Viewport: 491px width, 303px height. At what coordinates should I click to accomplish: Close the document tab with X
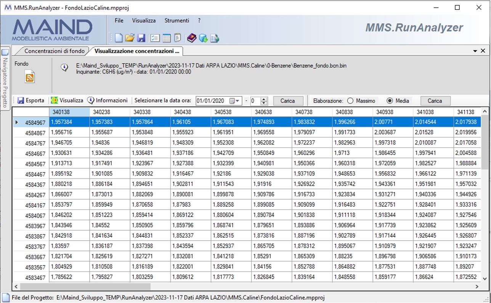(x=483, y=51)
